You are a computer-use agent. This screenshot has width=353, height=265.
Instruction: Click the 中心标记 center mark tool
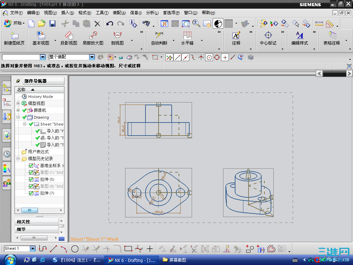tap(268, 36)
